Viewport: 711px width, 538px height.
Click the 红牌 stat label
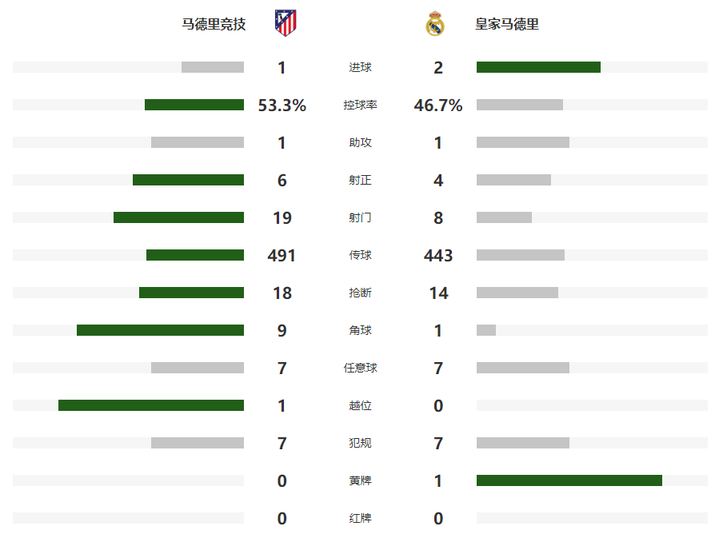[x=360, y=519]
